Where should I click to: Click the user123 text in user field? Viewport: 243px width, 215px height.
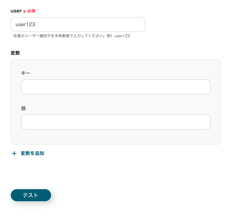point(26,24)
